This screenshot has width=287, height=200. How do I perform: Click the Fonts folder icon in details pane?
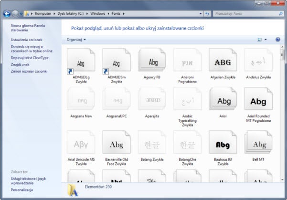(73, 190)
